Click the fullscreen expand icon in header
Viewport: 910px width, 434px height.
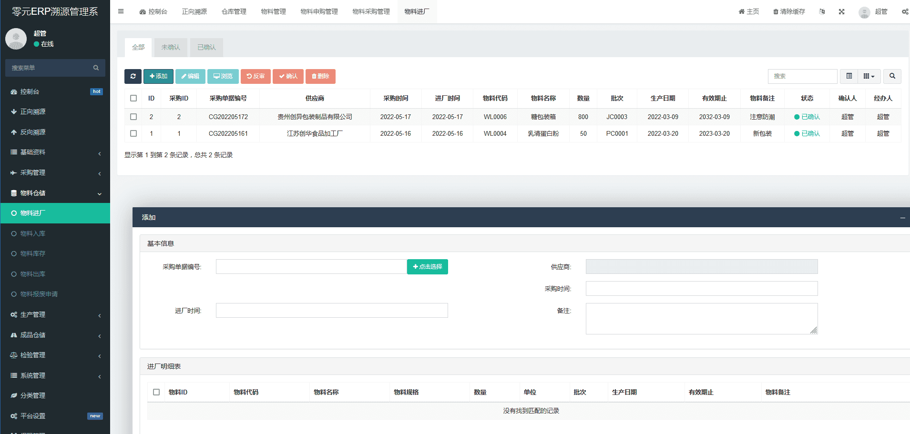[x=841, y=11]
